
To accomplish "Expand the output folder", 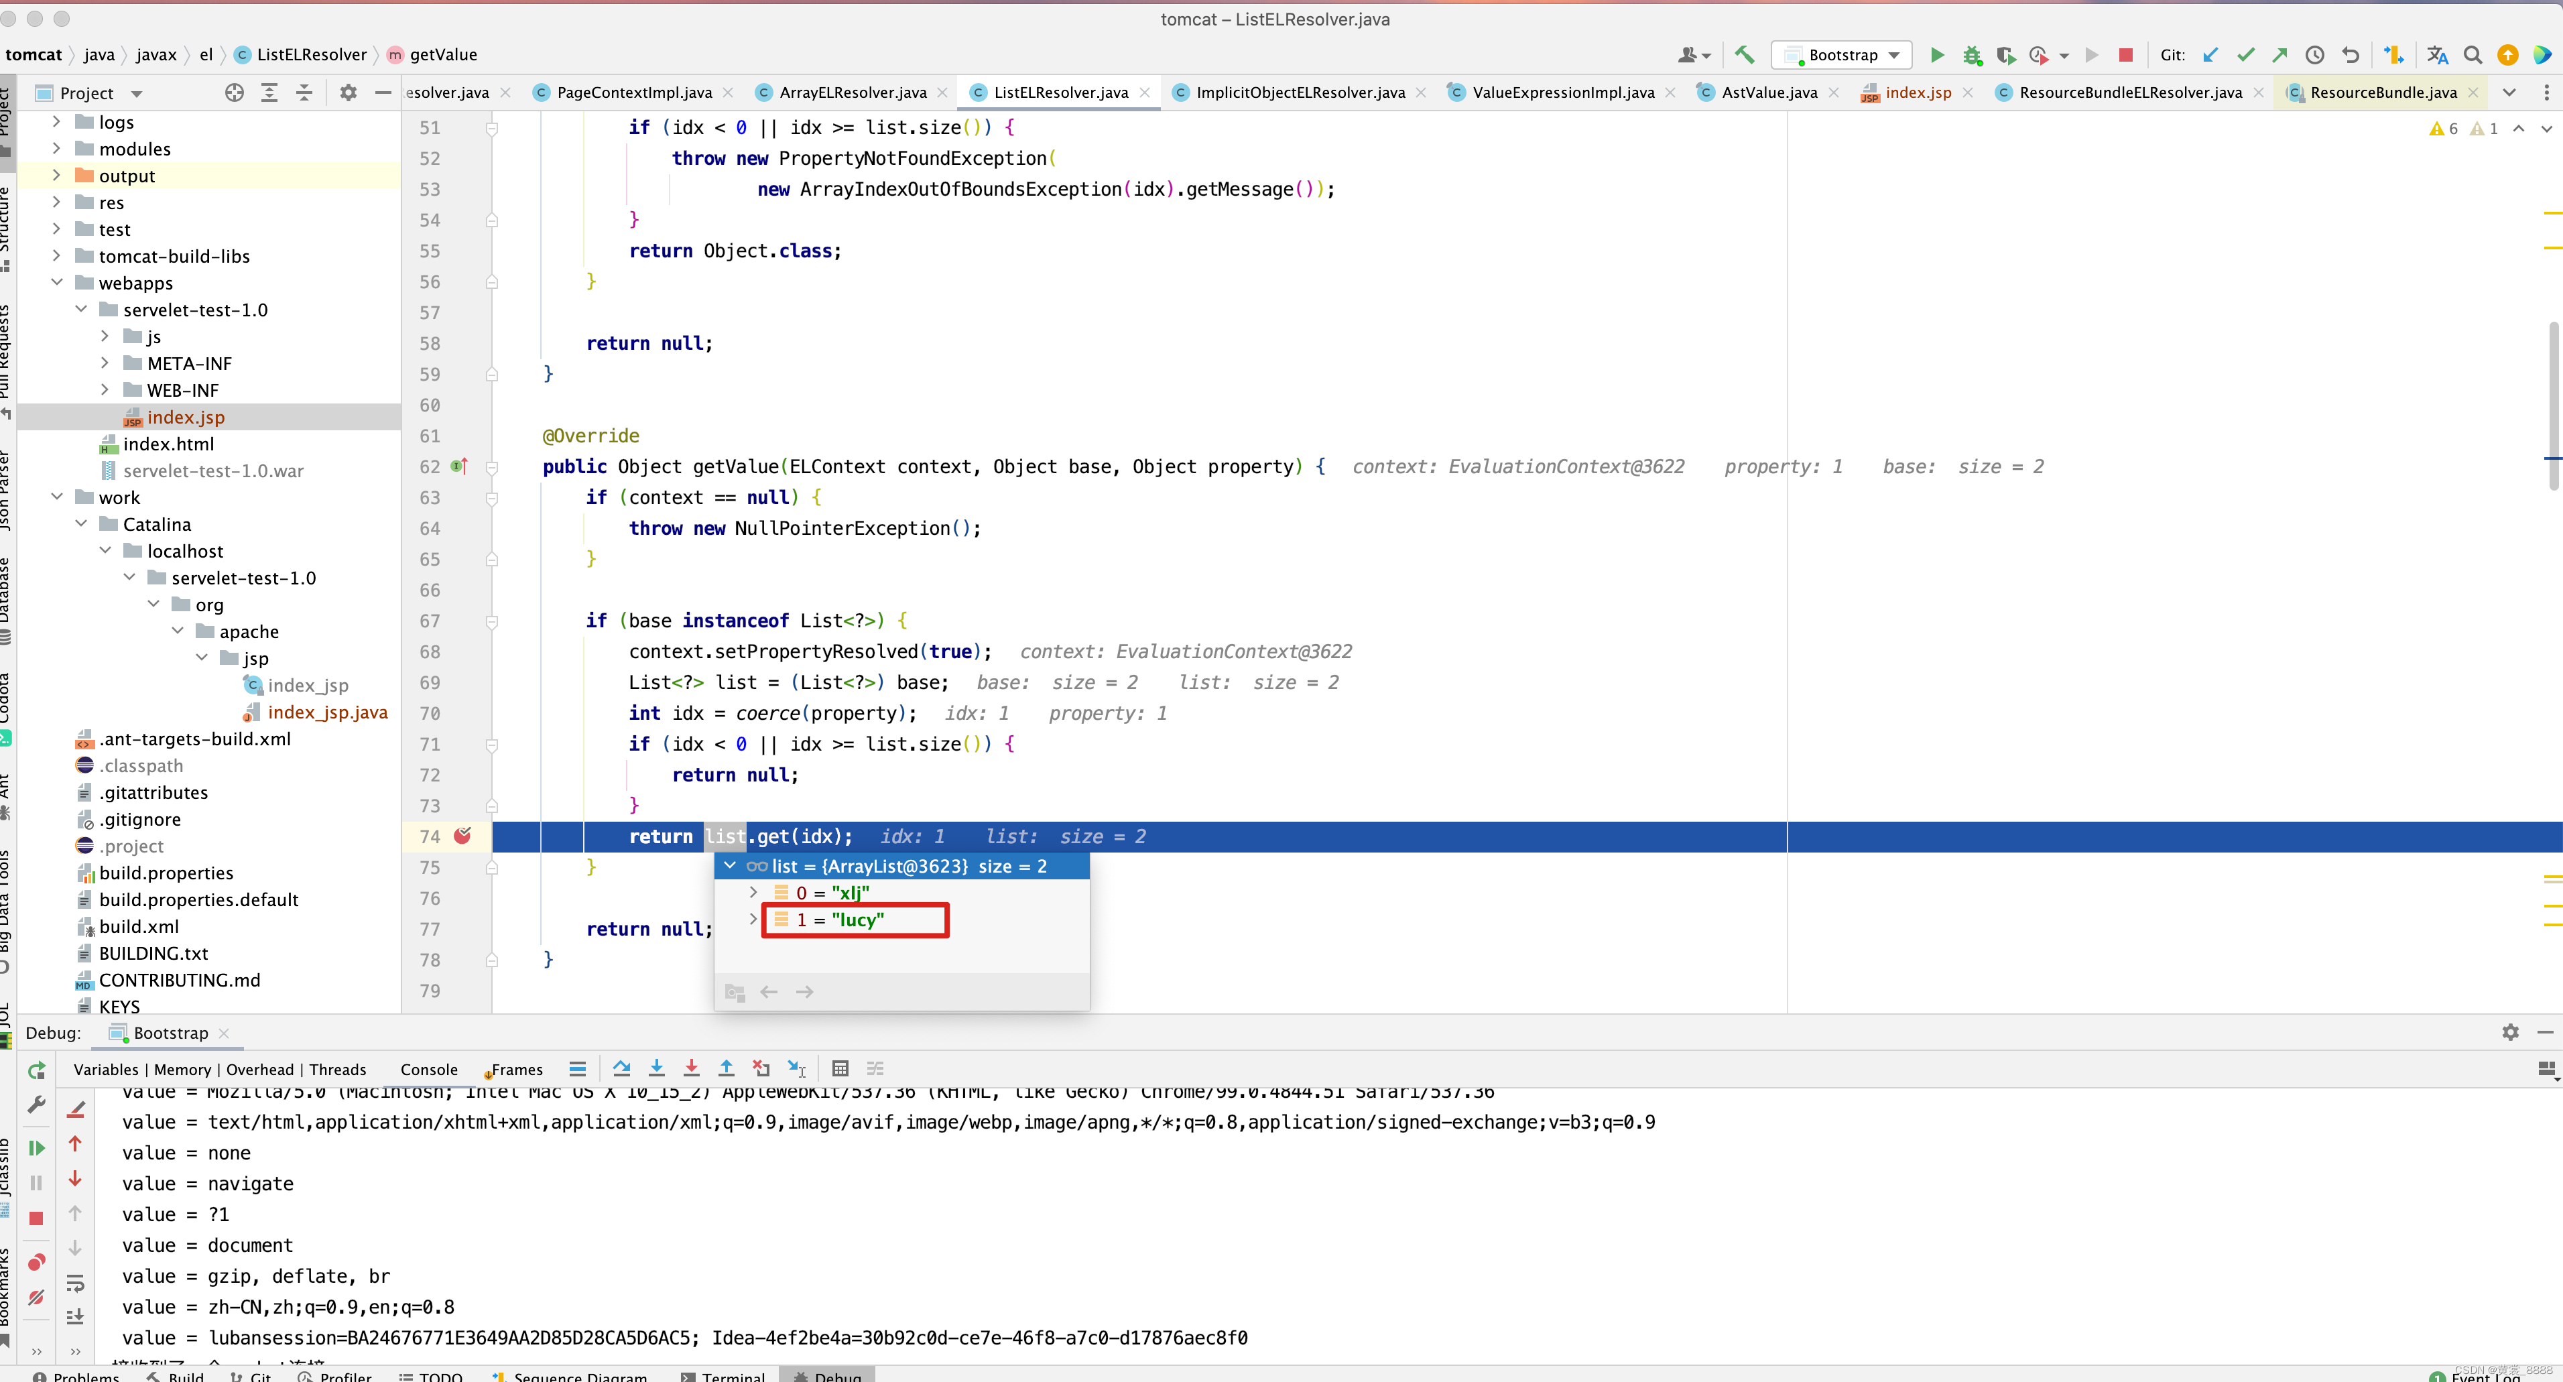I will tap(57, 175).
